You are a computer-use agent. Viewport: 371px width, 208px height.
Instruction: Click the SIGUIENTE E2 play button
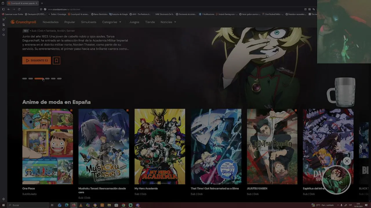[x=37, y=60]
